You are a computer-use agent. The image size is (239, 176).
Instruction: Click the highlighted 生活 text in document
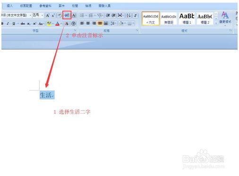47,95
